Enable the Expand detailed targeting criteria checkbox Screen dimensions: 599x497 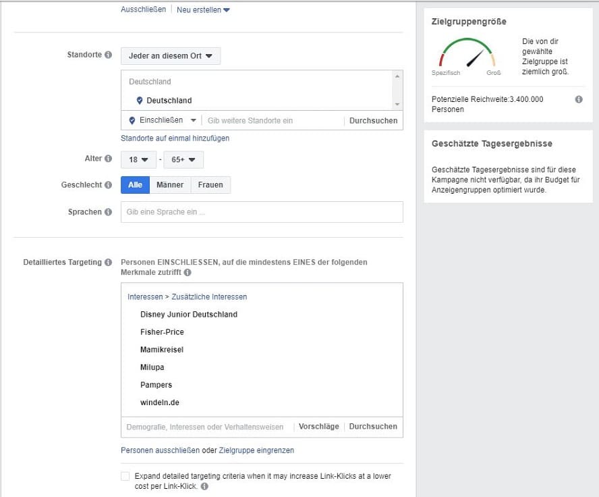click(125, 476)
